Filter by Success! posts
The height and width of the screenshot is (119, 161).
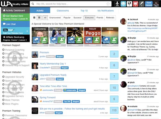[78, 17]
